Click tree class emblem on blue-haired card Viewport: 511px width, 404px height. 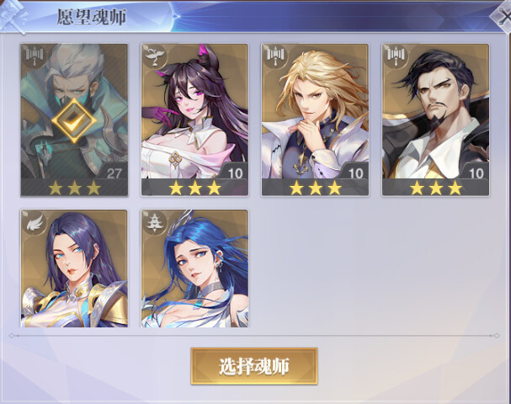click(x=154, y=222)
